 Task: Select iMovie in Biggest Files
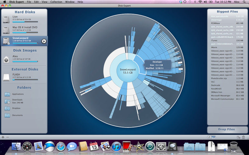227,47
